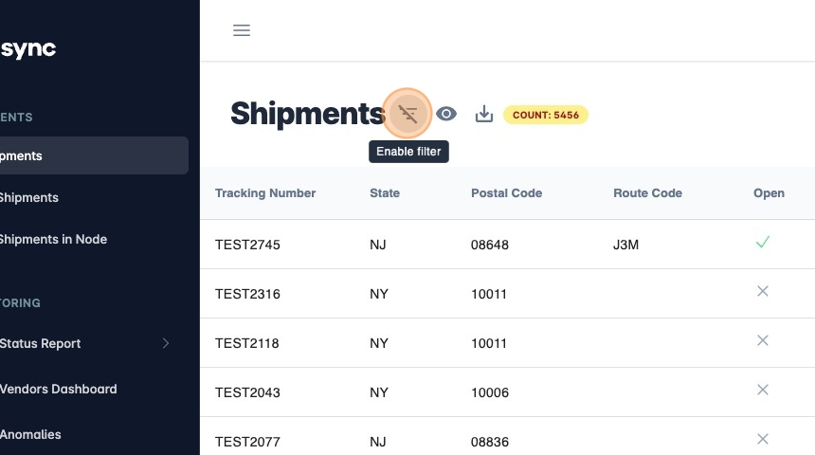The width and height of the screenshot is (815, 455).
Task: Click the X icon in TEST2077 row
Action: [762, 440]
